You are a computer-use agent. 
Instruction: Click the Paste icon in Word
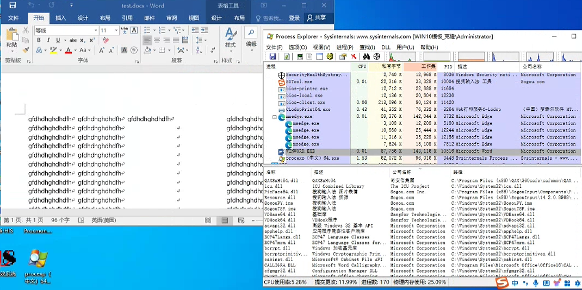point(11,34)
